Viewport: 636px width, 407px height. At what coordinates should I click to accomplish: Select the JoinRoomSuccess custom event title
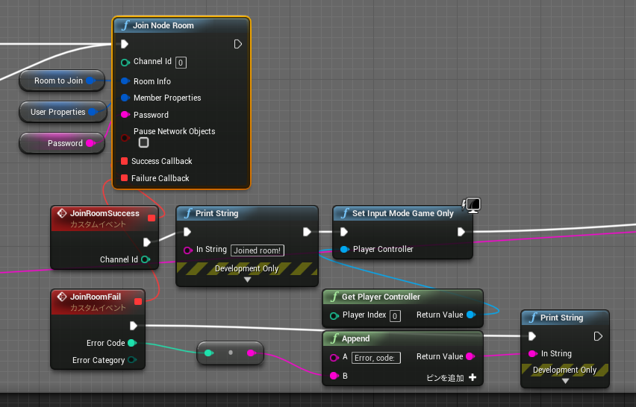tap(105, 213)
